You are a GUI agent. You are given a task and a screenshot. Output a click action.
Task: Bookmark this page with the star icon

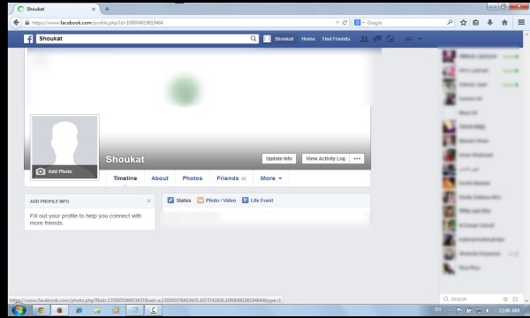pyautogui.click(x=464, y=23)
